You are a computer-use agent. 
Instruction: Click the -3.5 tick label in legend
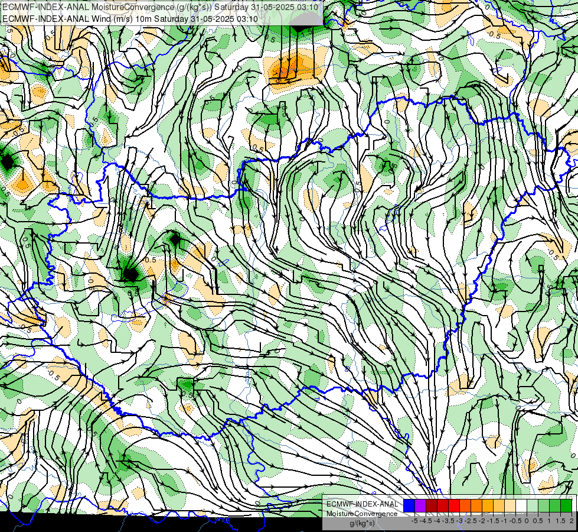point(448,521)
